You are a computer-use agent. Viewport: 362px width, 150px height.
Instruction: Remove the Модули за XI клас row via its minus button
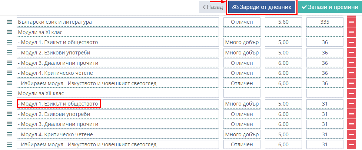[x=351, y=32]
